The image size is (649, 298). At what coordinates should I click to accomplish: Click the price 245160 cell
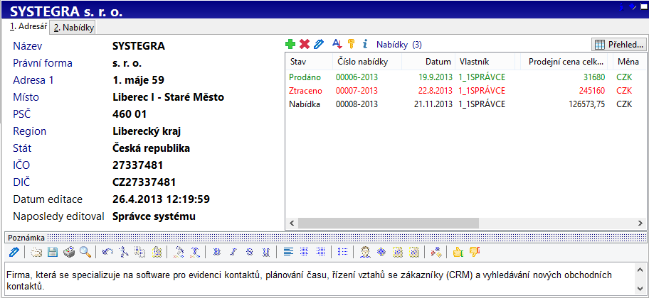point(592,90)
